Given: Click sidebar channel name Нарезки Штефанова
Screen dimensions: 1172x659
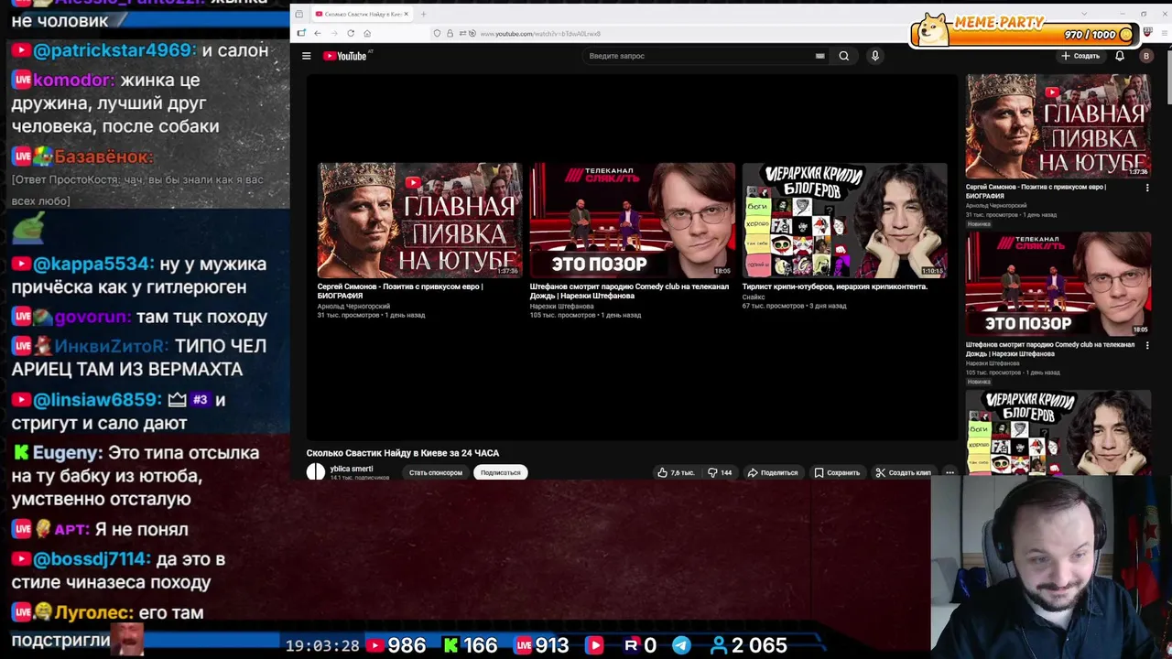Looking at the screenshot, I should (993, 363).
